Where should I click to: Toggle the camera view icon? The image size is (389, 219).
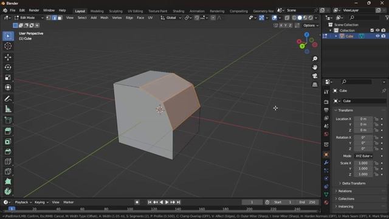coord(315,76)
